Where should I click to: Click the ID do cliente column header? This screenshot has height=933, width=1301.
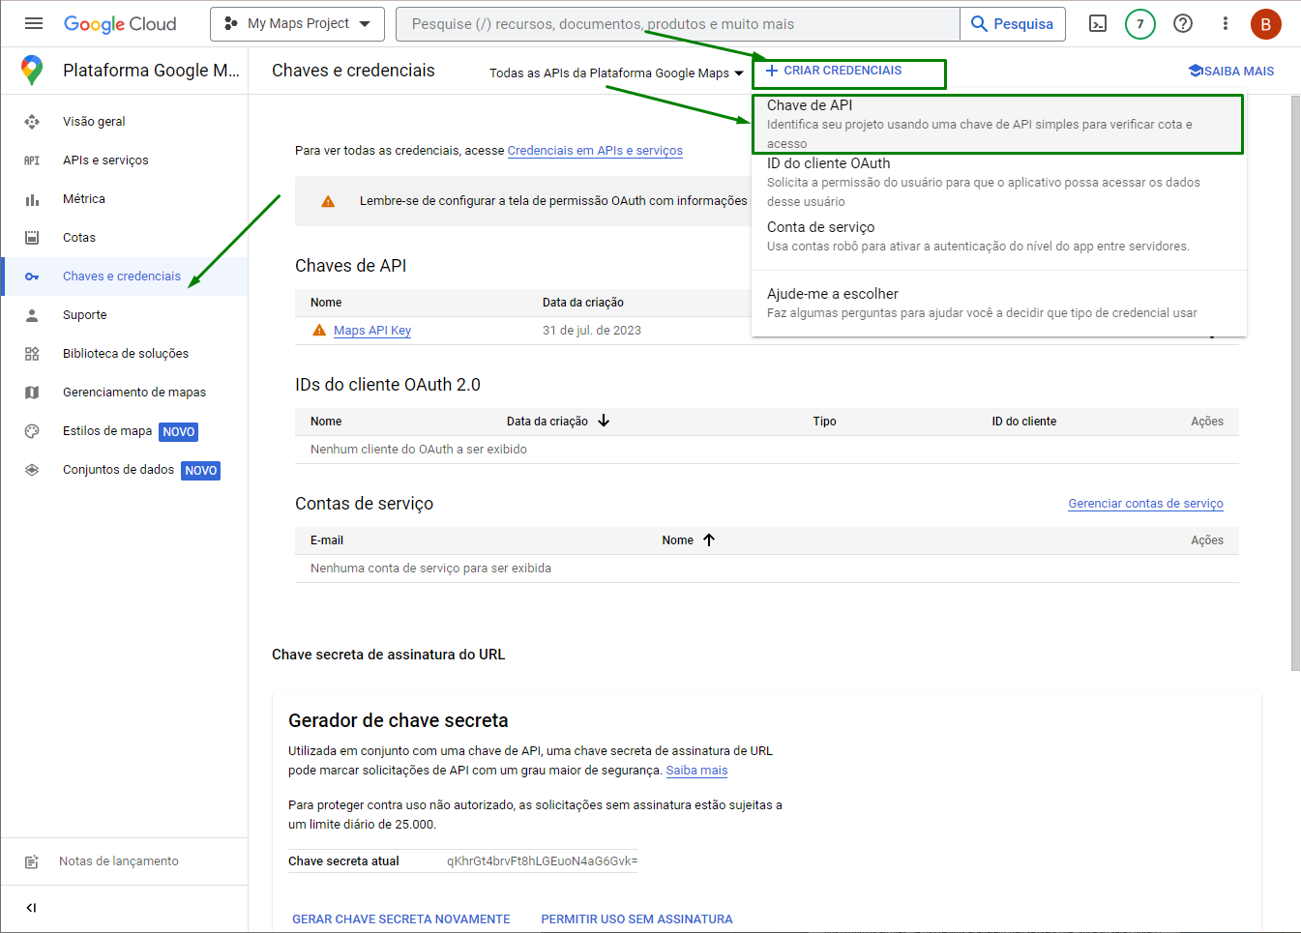point(1023,422)
